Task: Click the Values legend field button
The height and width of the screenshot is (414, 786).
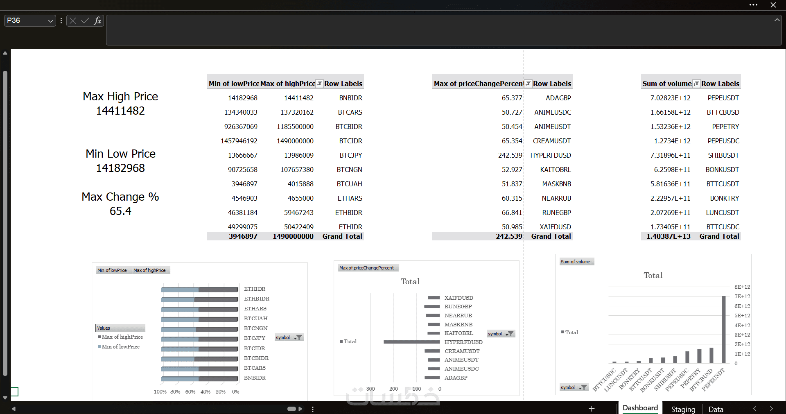Action: pyautogui.click(x=120, y=328)
